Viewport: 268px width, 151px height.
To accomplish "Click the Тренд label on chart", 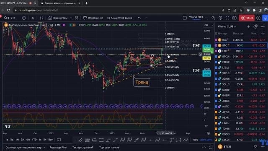I will [x=142, y=82].
